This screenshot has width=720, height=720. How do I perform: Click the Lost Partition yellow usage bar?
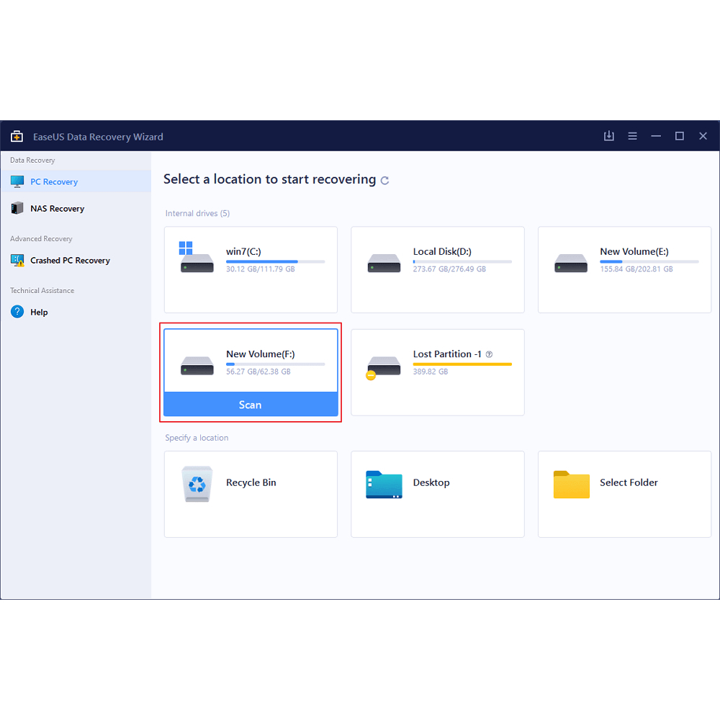point(462,364)
